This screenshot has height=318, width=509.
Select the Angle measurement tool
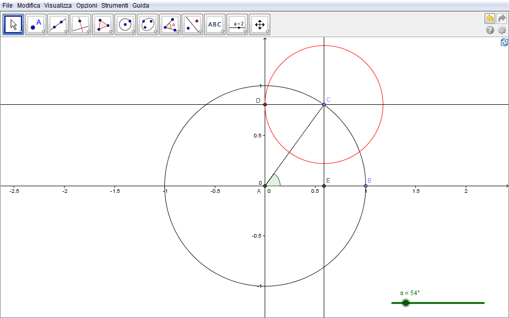point(170,24)
